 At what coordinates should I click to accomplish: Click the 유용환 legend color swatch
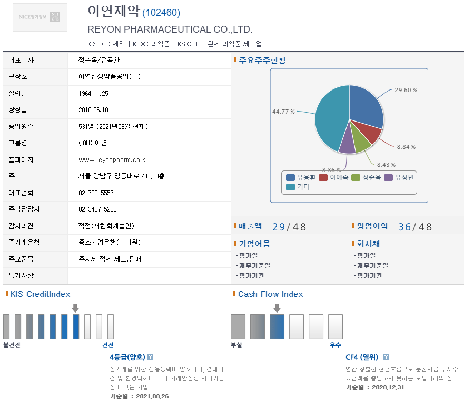point(290,177)
